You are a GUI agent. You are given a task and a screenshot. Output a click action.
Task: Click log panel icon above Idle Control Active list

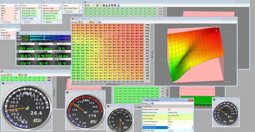click(64, 2)
